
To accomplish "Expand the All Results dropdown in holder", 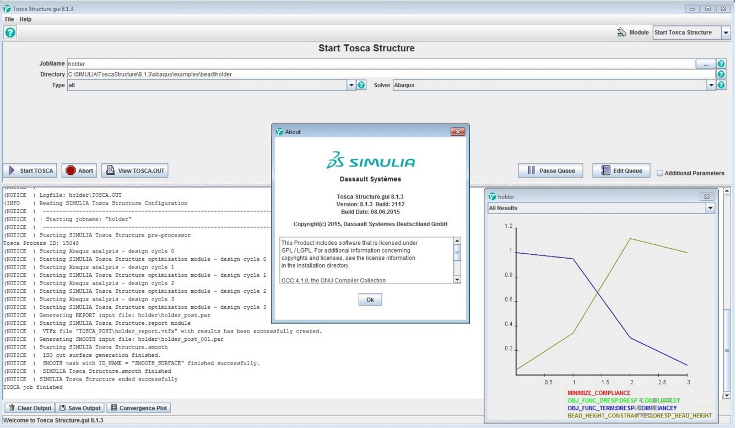I will [710, 208].
